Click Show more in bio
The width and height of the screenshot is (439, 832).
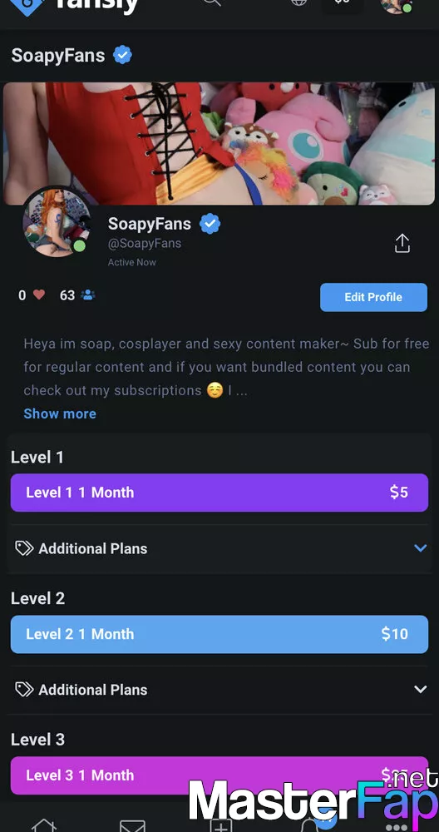tap(60, 414)
